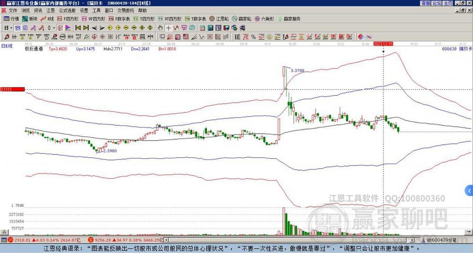Open the 9T四方形 tool
The height and width of the screenshot is (253, 473).
tap(170, 19)
